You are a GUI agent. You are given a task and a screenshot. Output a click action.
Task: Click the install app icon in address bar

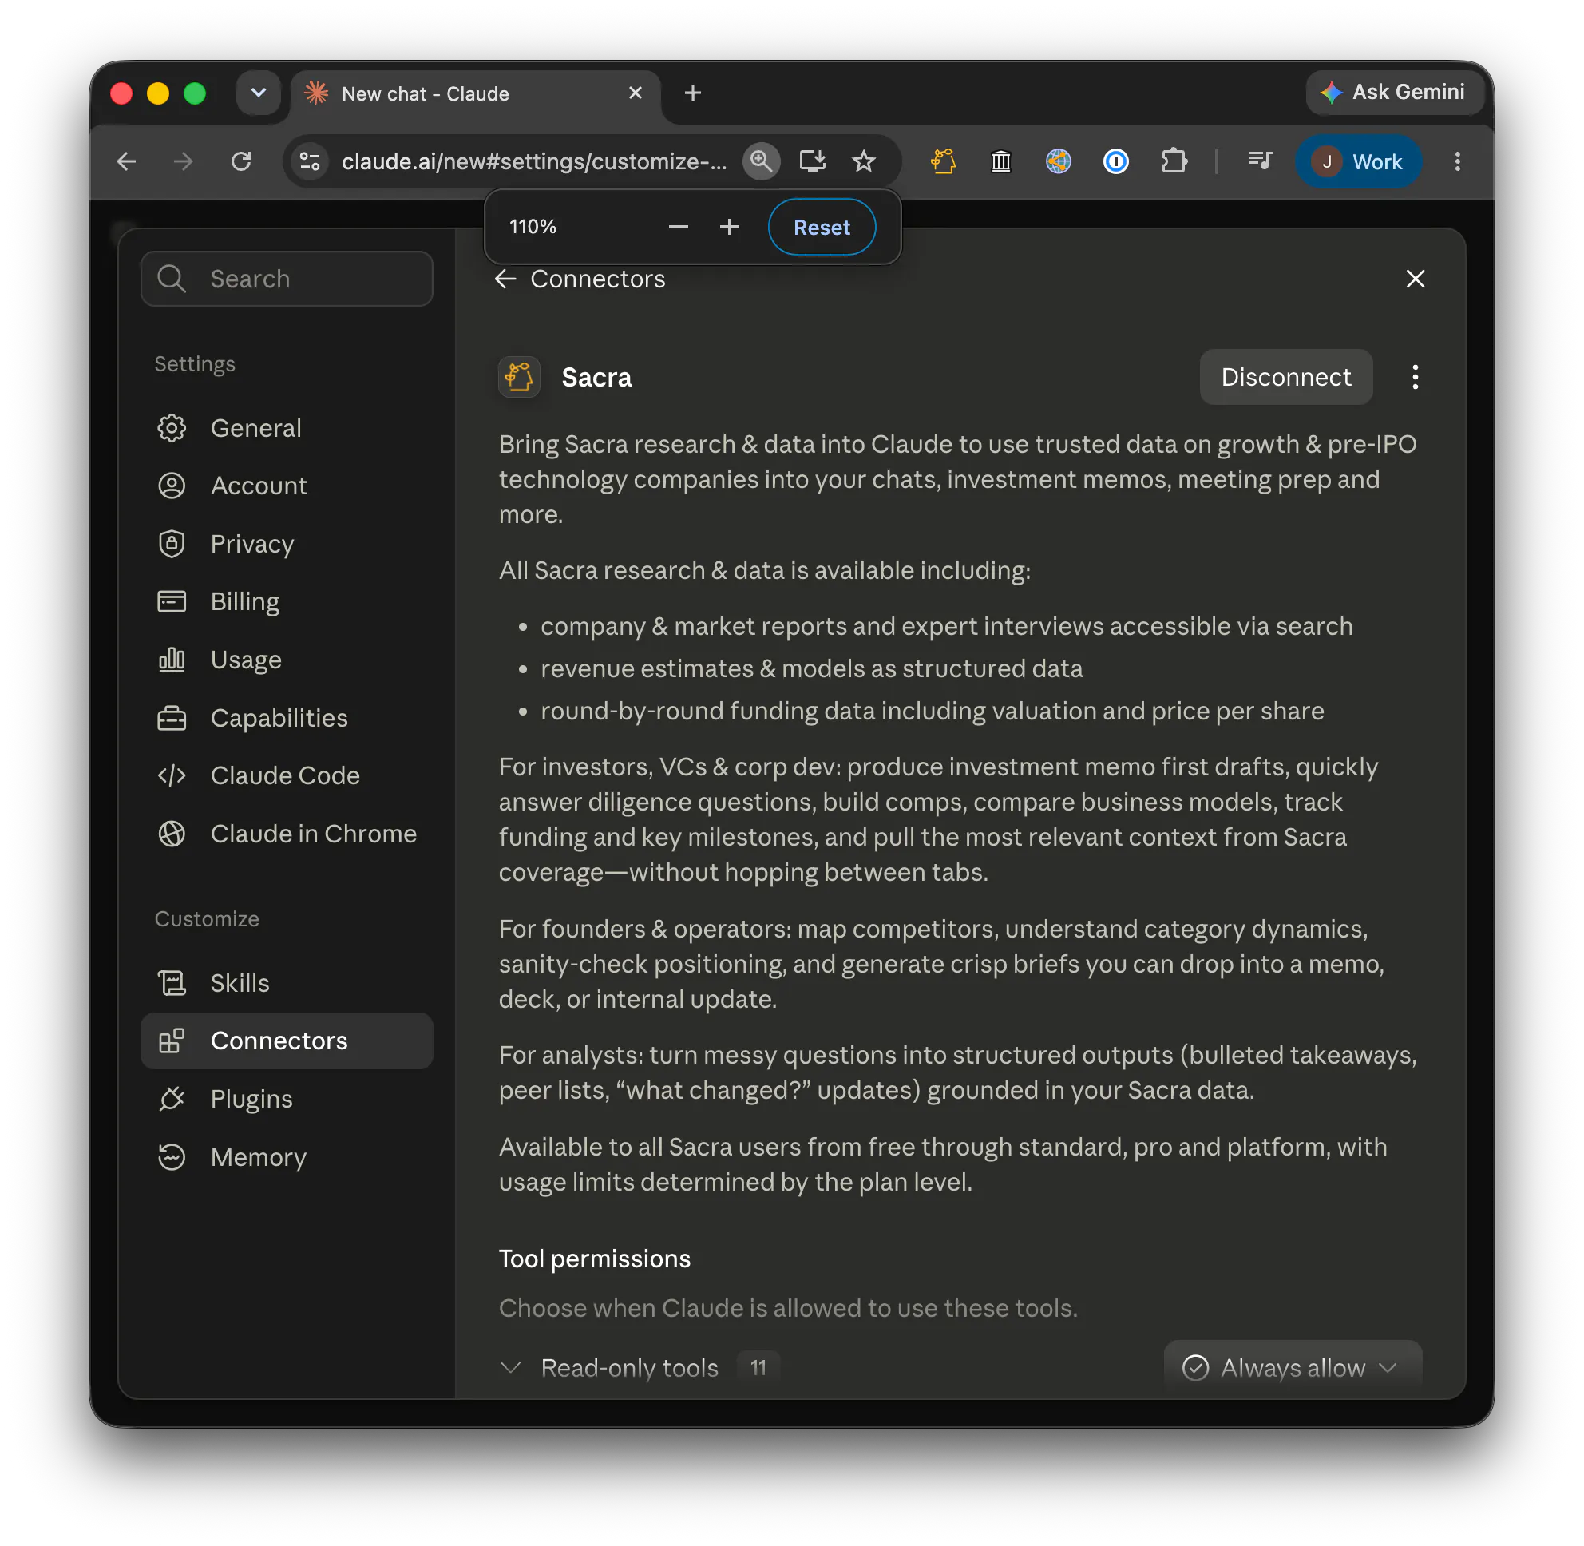coord(812,161)
